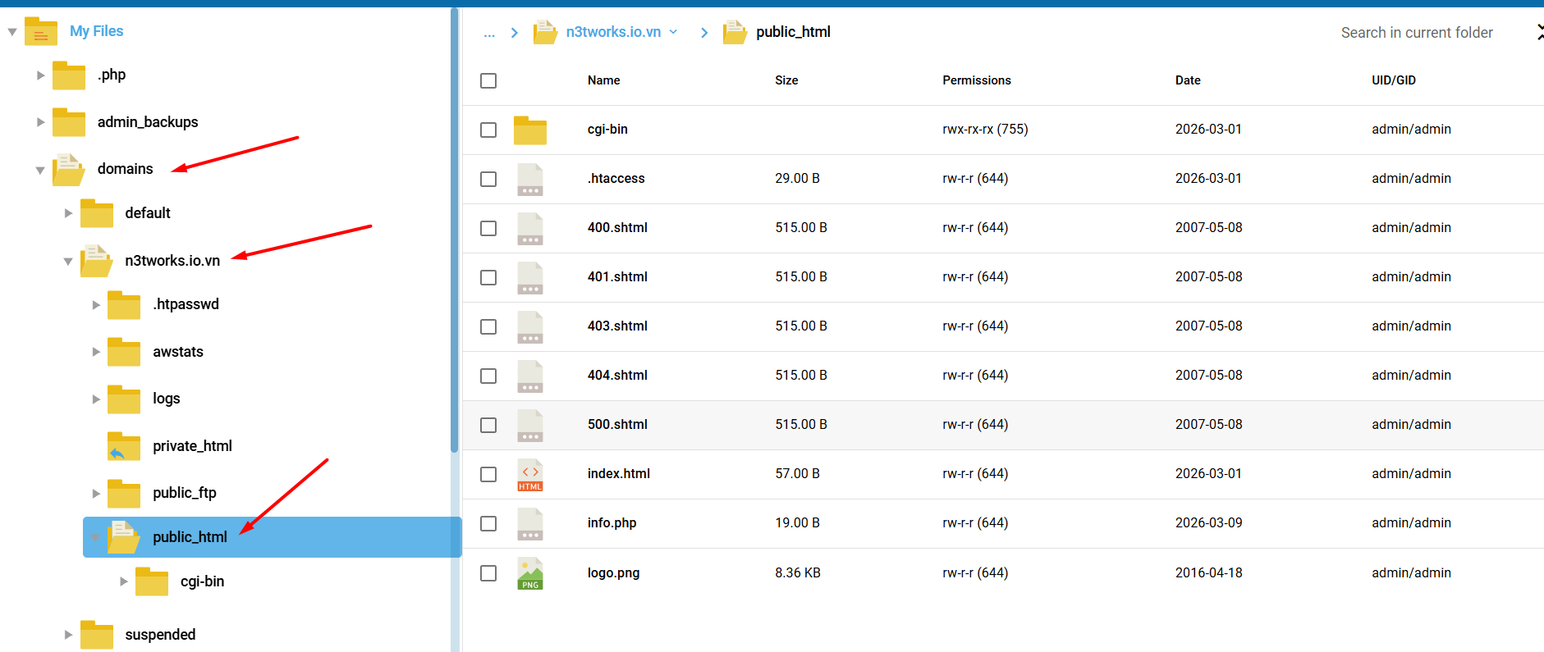Screen dimensions: 1544x652
Task: Expand the awstats folder in tree
Action: coord(96,352)
